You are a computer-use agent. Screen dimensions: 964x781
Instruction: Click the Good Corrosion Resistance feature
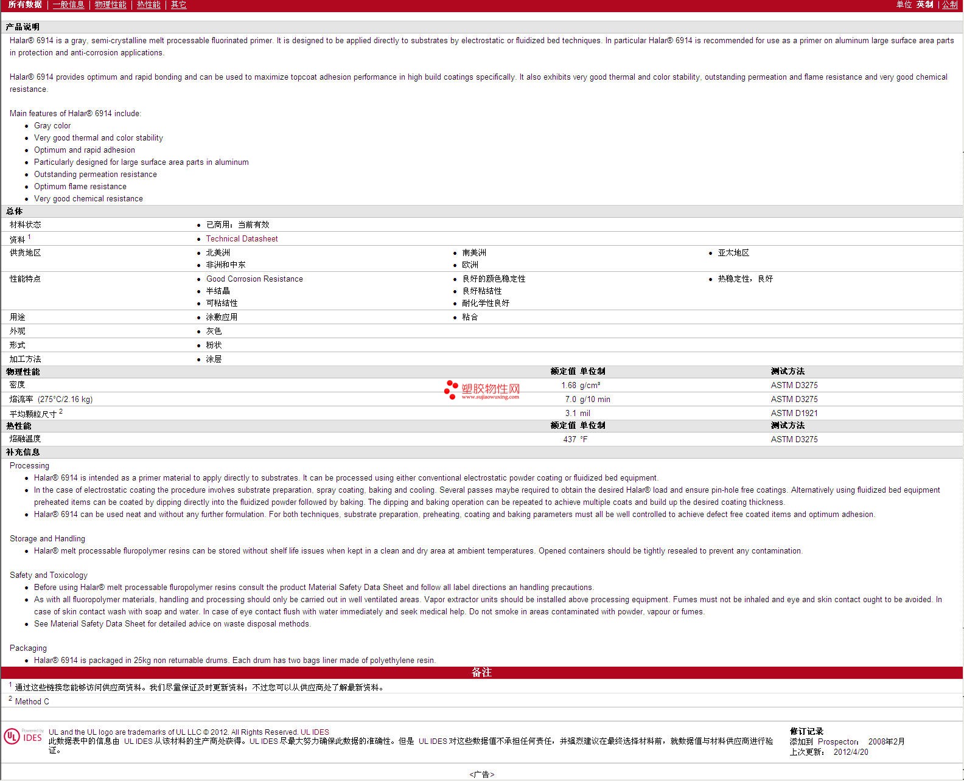tap(254, 279)
